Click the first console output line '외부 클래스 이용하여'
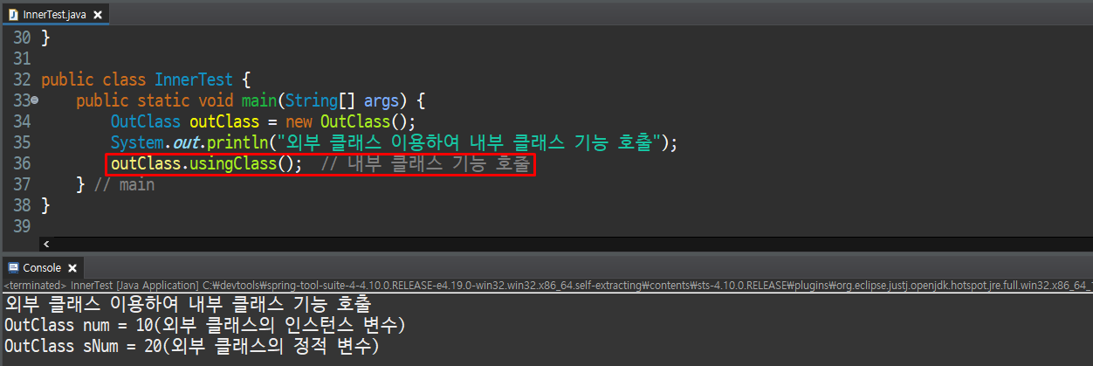 click(x=188, y=305)
